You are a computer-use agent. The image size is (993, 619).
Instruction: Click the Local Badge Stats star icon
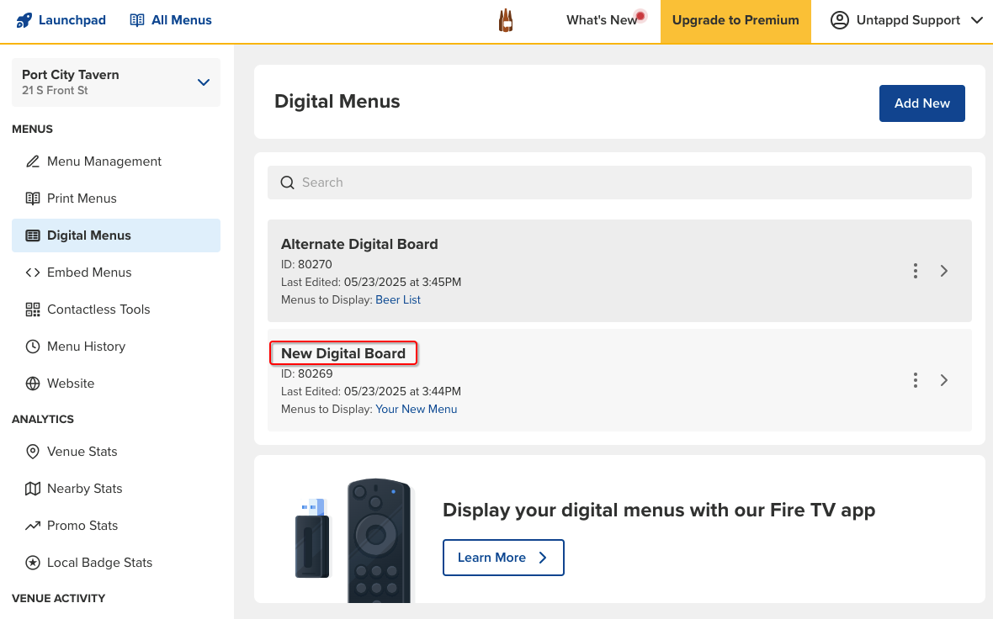(x=32, y=563)
